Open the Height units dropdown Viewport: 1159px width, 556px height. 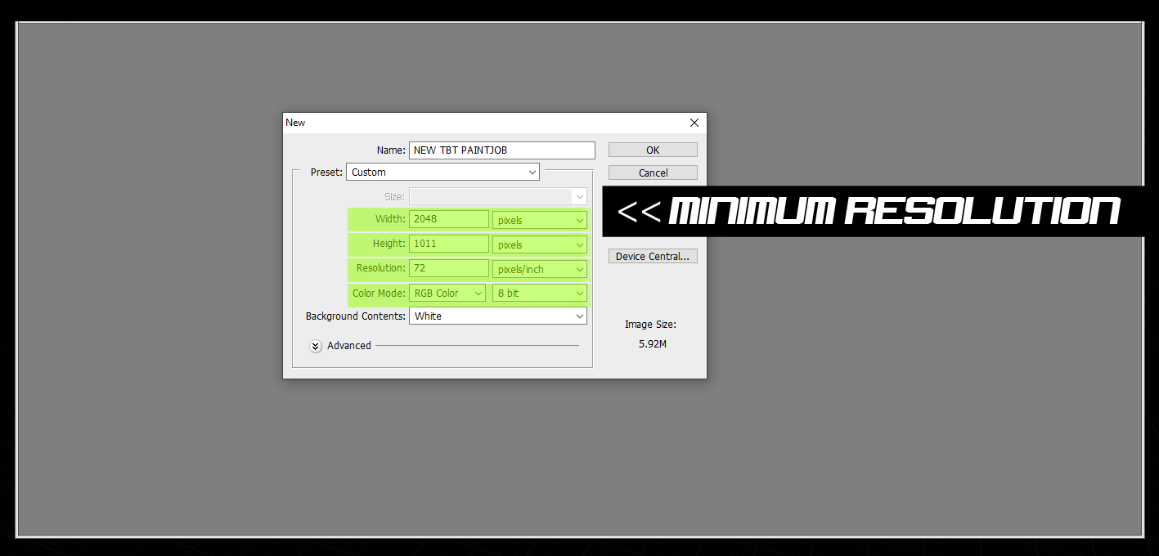coord(539,244)
